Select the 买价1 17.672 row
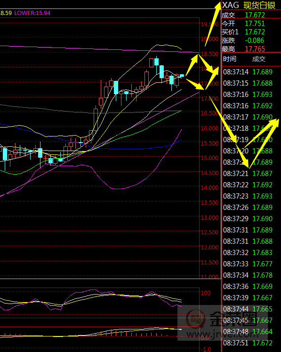 pos(251,32)
